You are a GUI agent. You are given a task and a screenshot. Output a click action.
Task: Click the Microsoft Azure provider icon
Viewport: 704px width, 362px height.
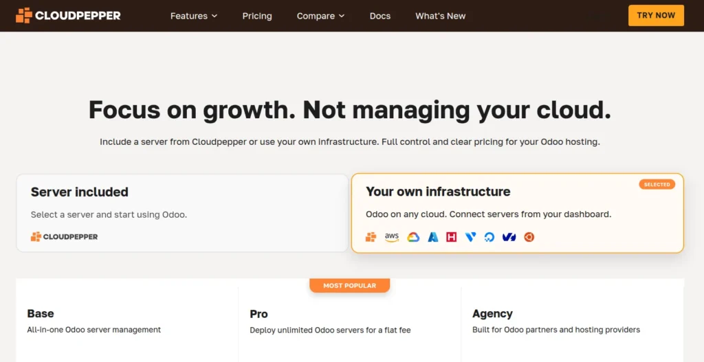(433, 237)
